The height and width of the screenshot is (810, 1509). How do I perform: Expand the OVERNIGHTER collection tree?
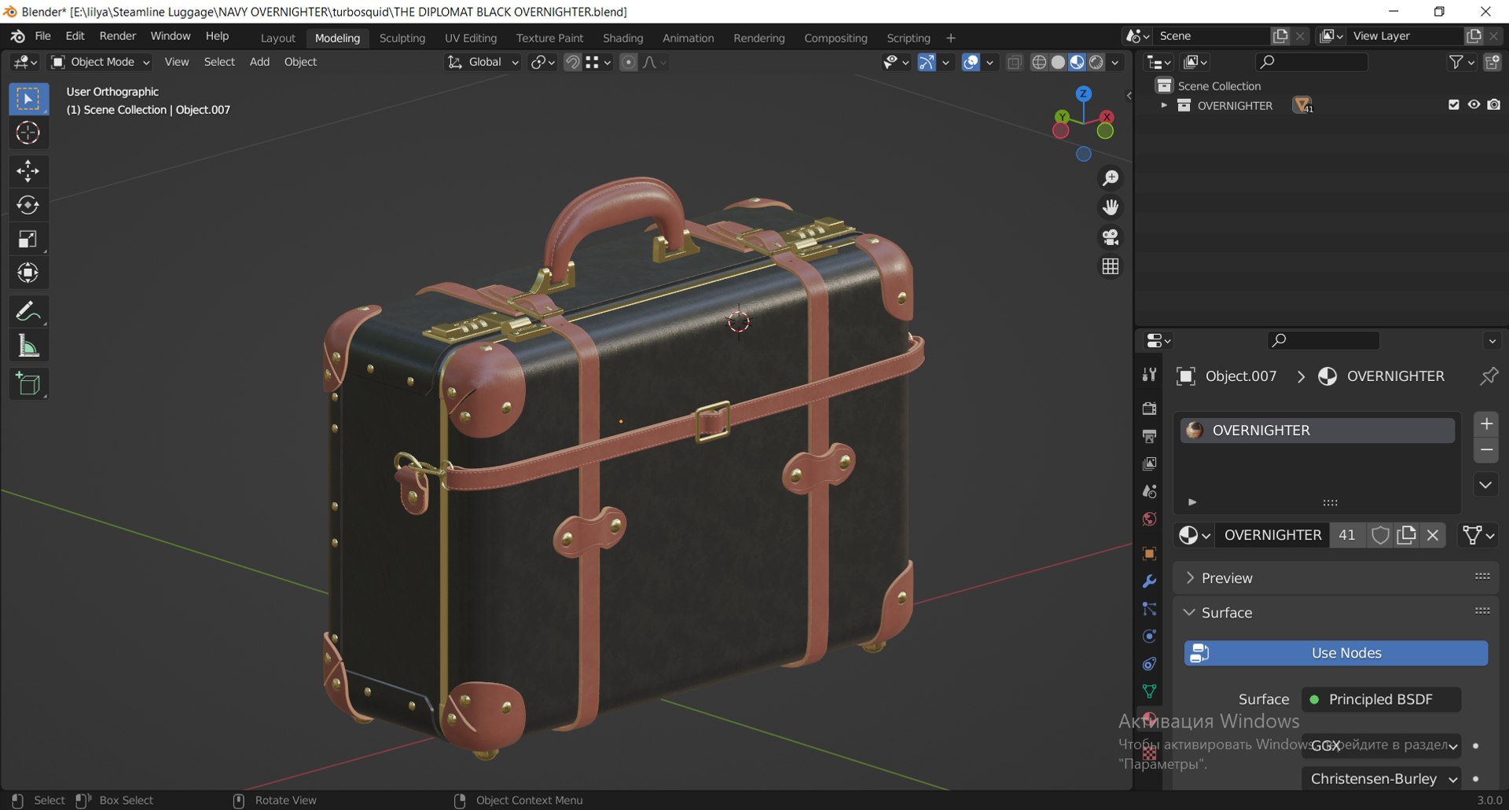[1164, 105]
